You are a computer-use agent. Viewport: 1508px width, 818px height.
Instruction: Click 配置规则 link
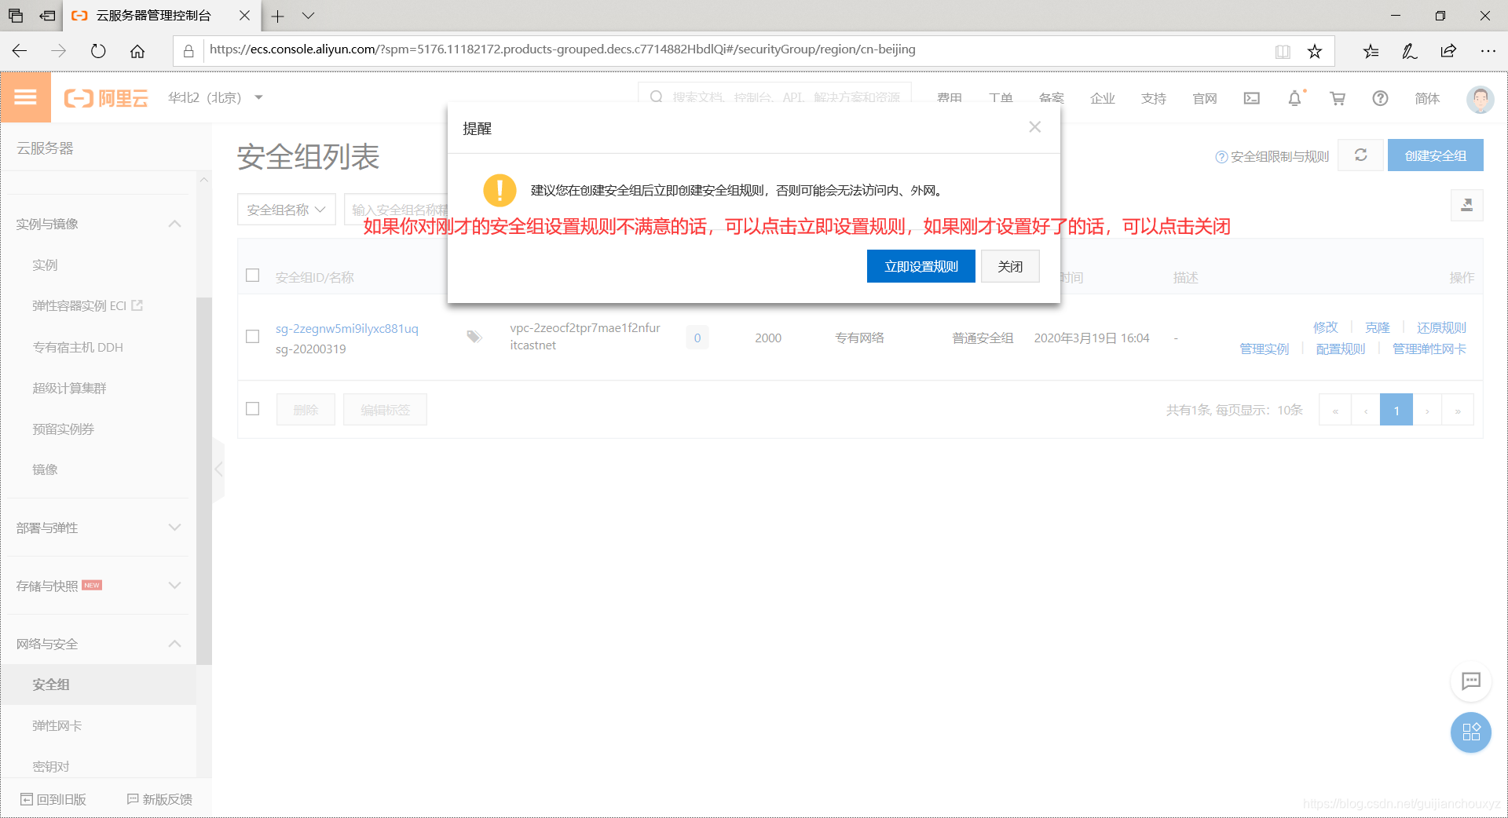tap(1340, 349)
